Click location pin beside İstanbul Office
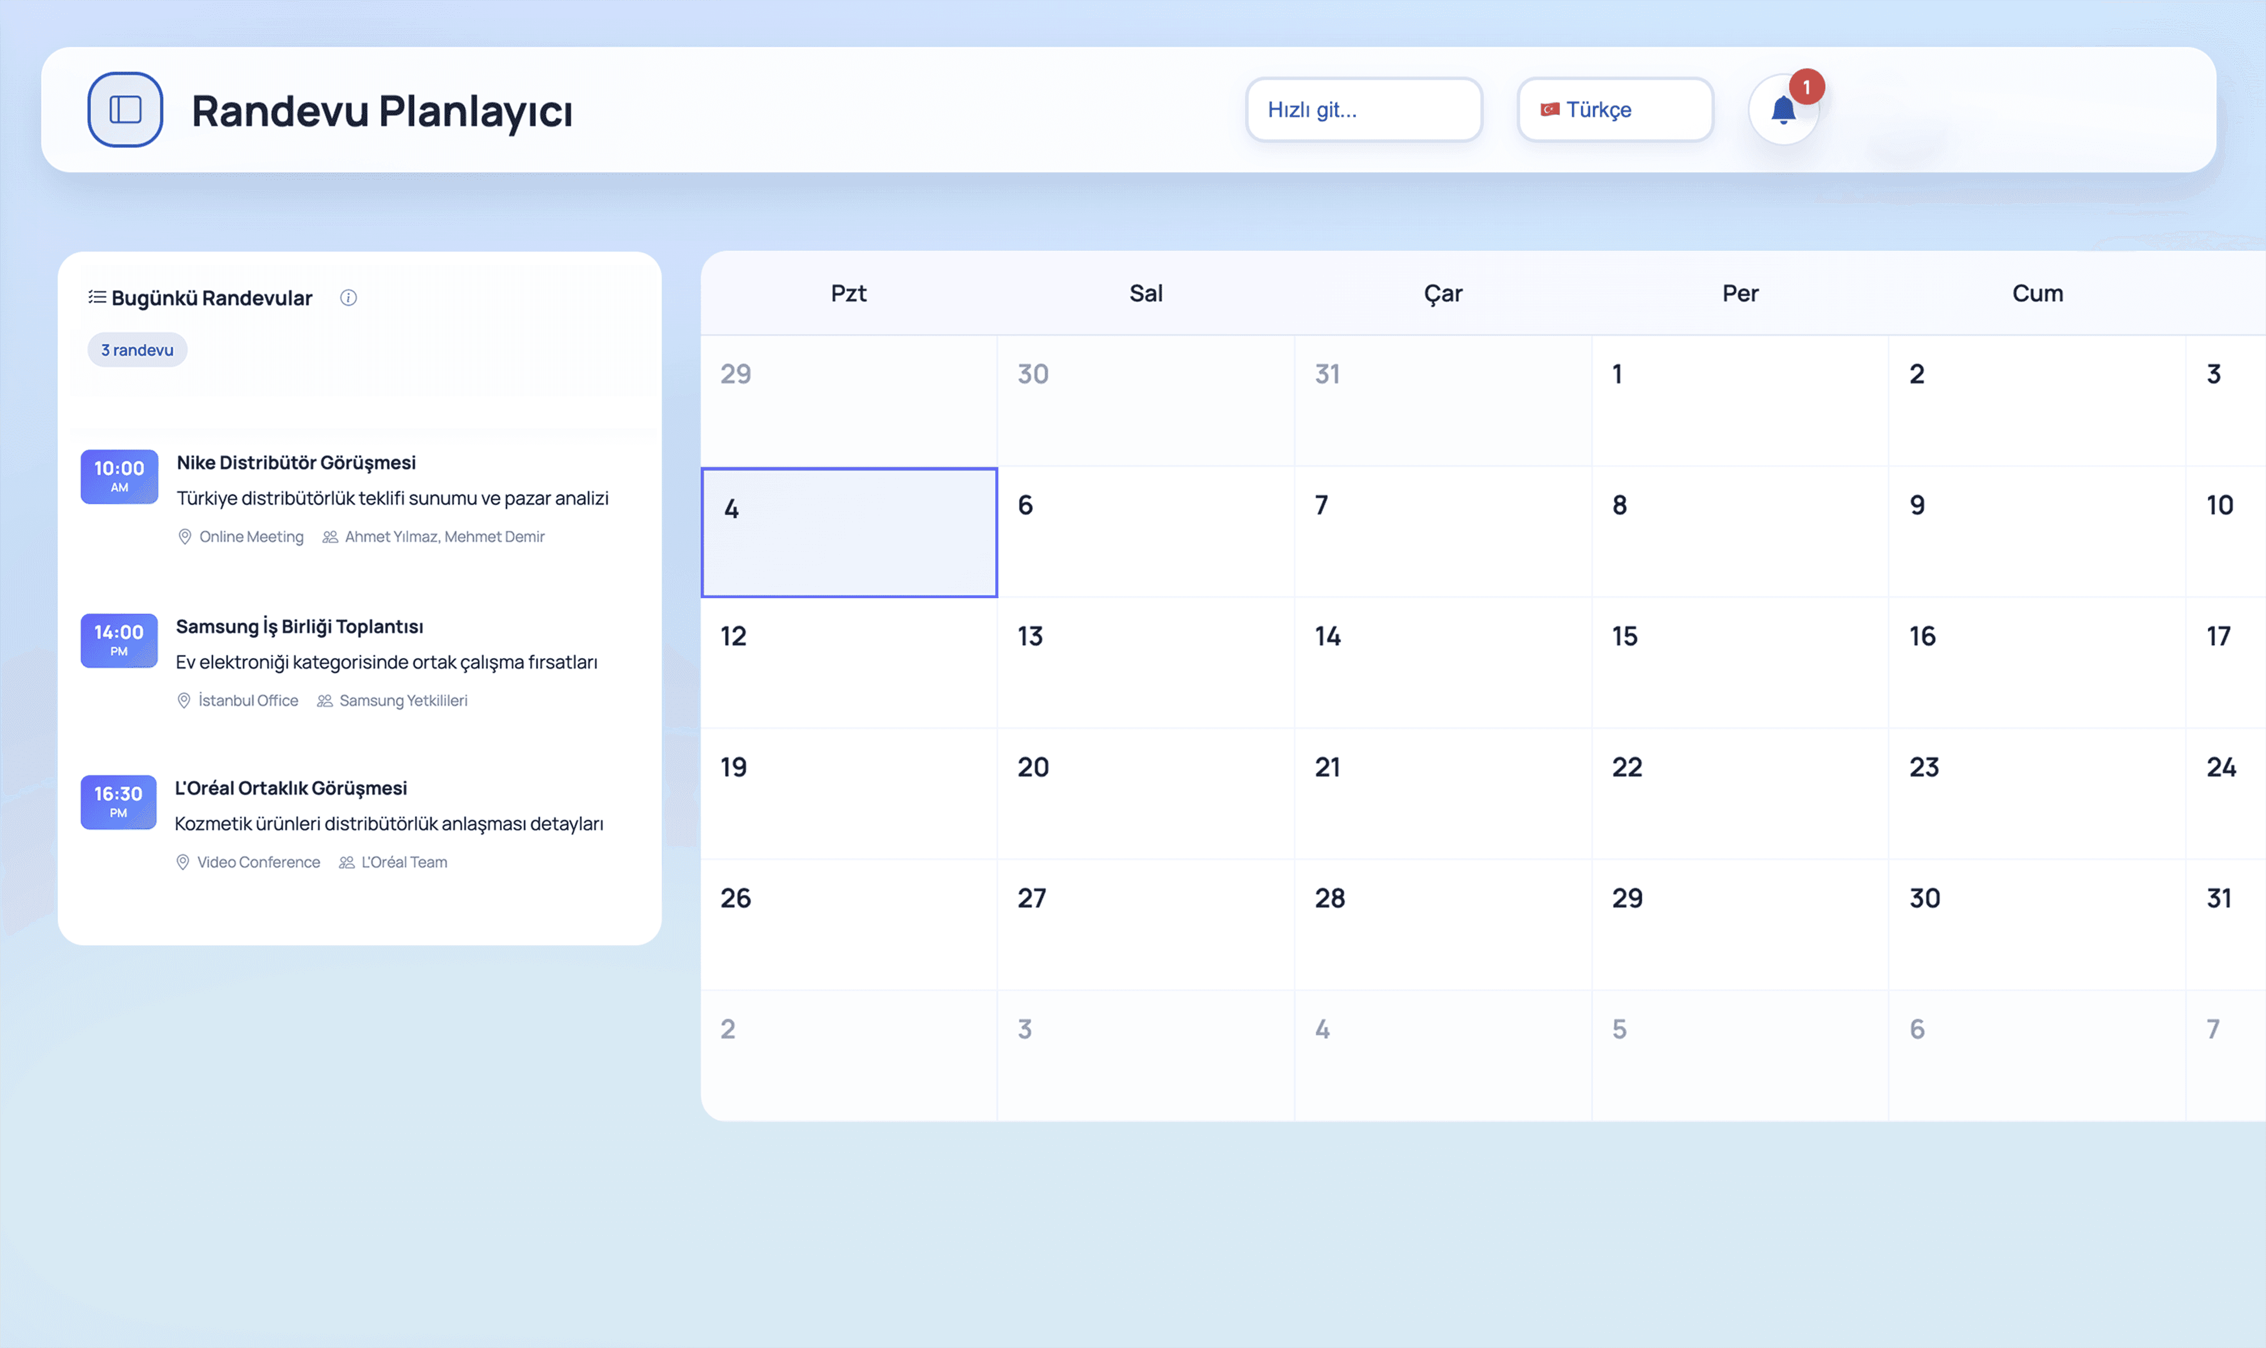This screenshot has height=1348, width=2266. click(184, 701)
